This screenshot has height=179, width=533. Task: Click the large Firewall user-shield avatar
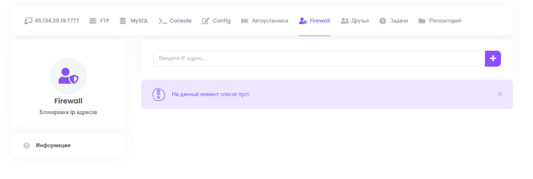pyautogui.click(x=68, y=76)
